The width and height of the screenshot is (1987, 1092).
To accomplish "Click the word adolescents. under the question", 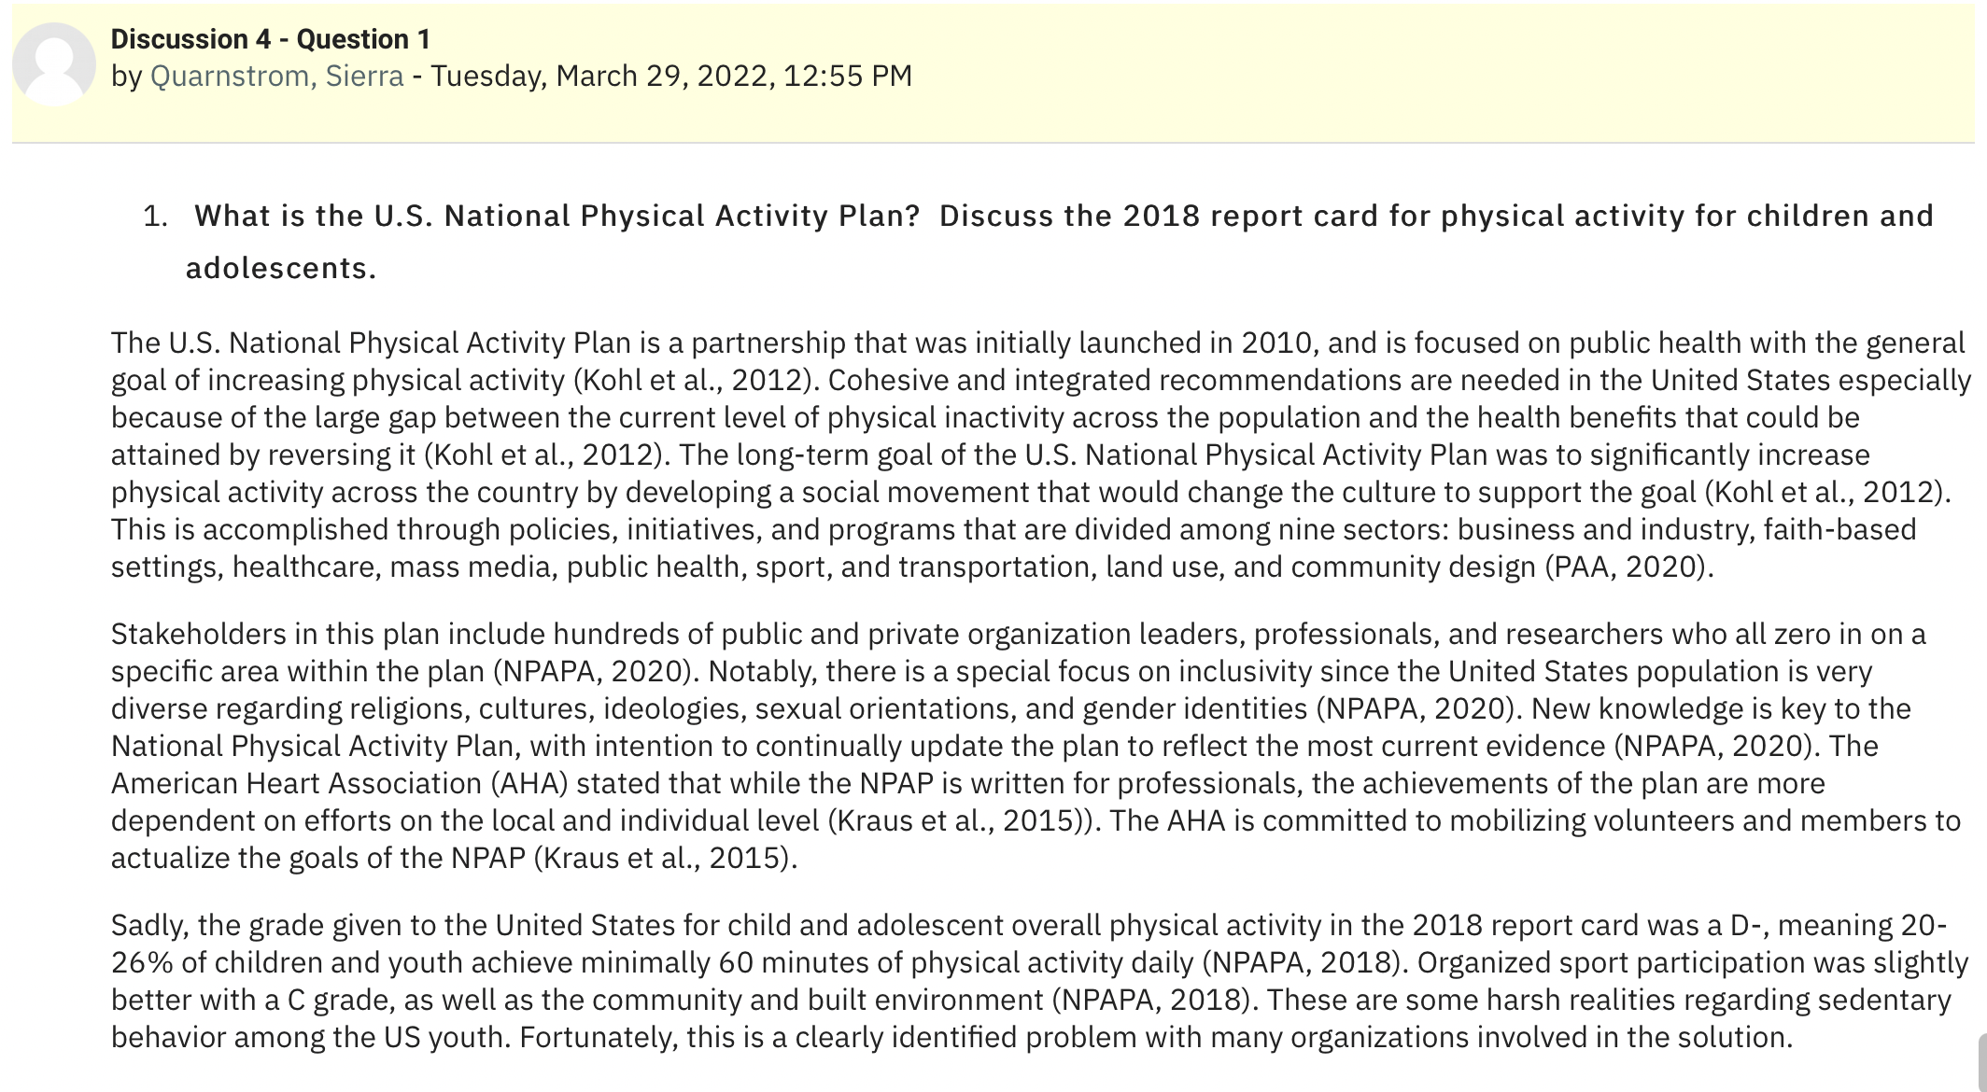I will point(281,268).
